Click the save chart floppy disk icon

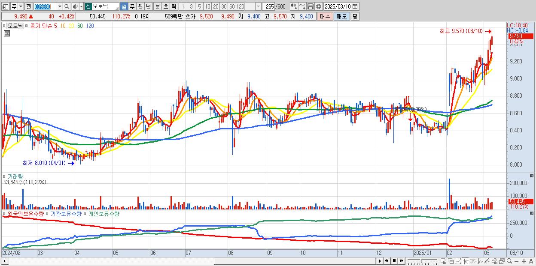click(311, 6)
